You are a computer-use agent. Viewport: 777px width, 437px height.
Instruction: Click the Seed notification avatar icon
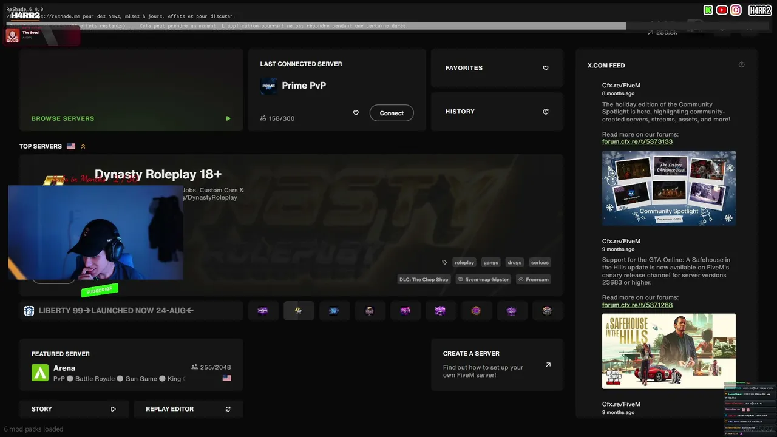[12, 35]
